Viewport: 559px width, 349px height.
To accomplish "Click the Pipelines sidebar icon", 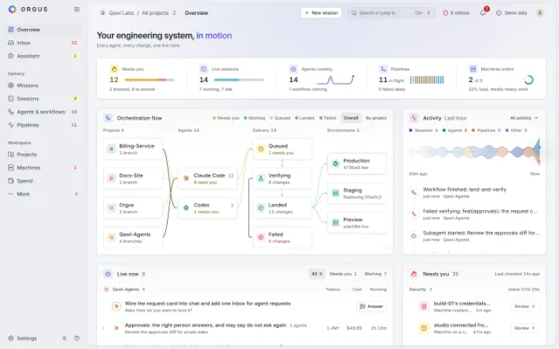I will (10, 125).
